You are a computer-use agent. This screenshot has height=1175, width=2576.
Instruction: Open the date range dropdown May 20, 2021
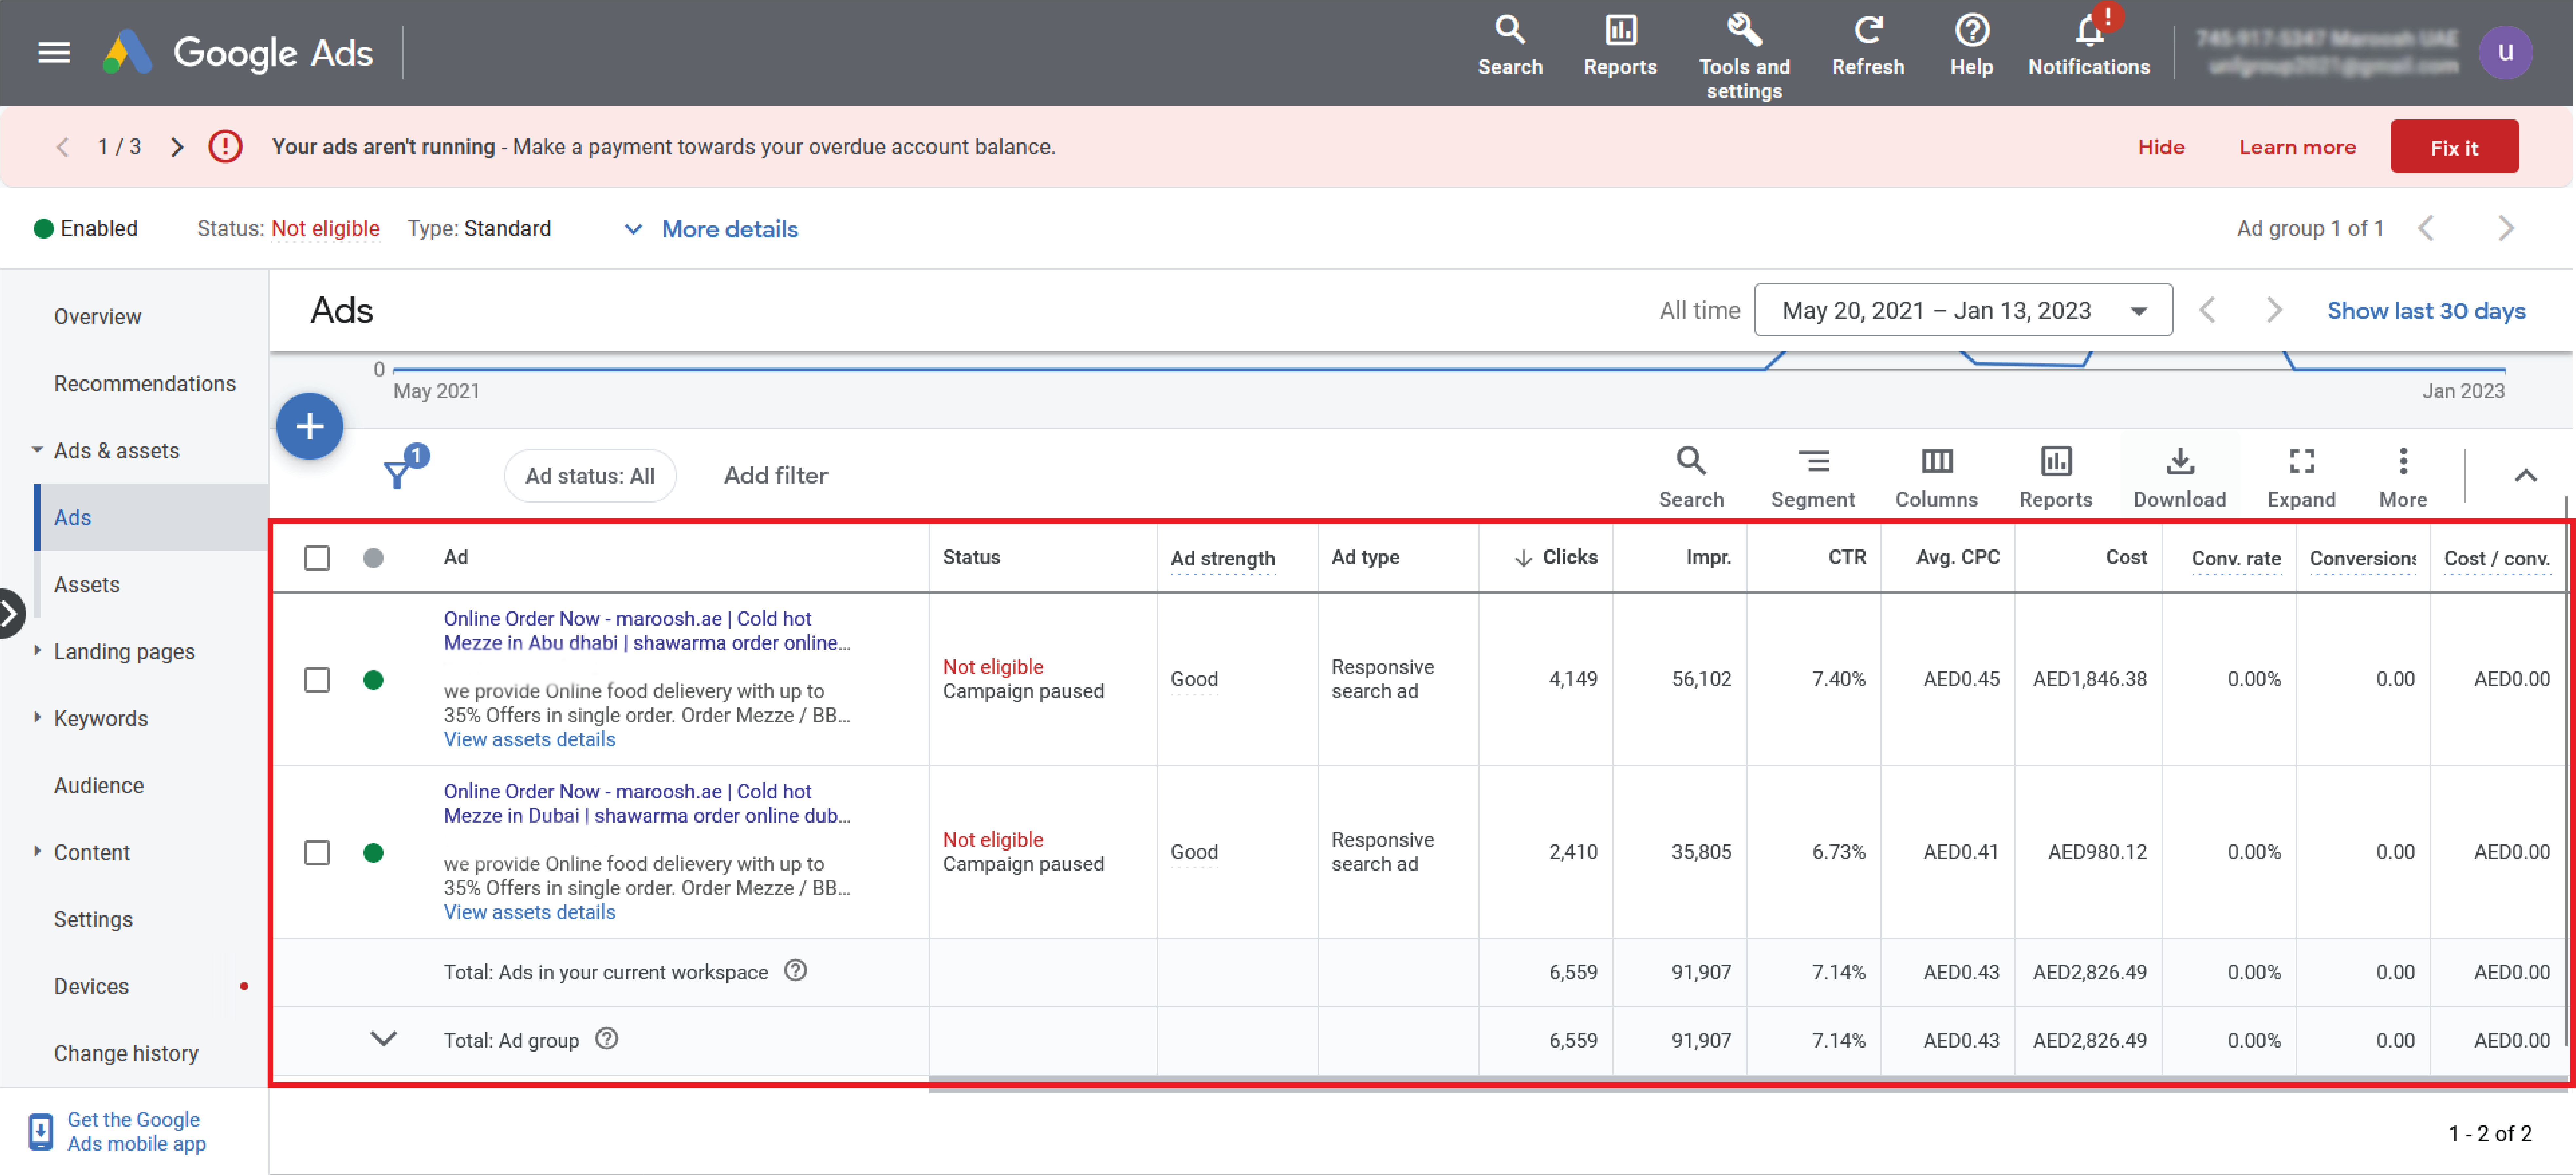pos(1962,311)
